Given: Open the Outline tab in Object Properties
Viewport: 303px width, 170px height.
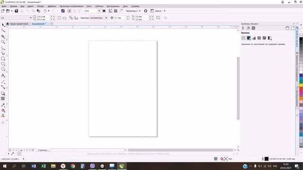Looking at the screenshot, I should point(243,28).
